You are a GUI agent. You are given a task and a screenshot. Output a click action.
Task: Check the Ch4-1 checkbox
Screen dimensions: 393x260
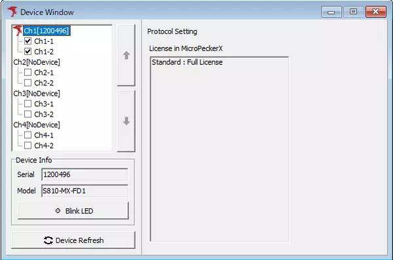coord(28,135)
